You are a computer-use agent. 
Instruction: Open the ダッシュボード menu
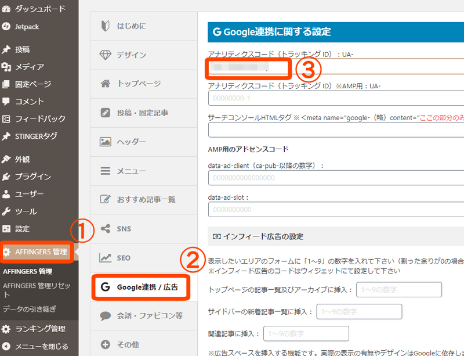pos(39,9)
